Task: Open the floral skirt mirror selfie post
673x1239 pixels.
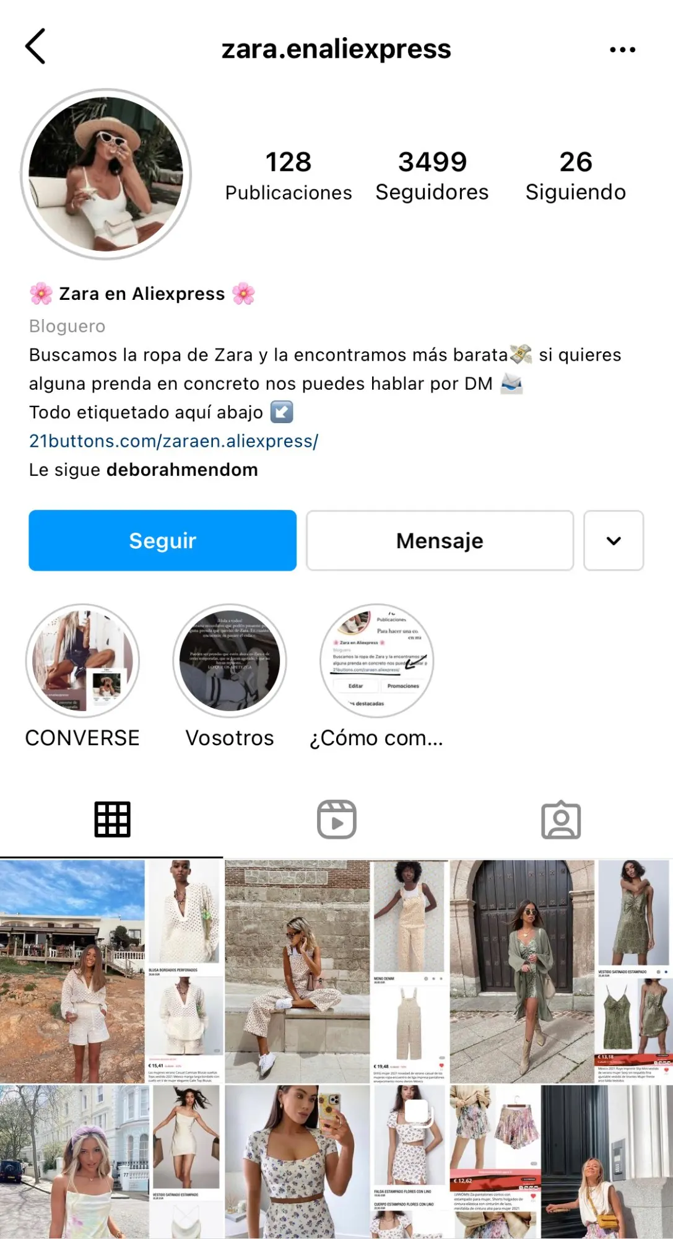Action: [336, 1162]
